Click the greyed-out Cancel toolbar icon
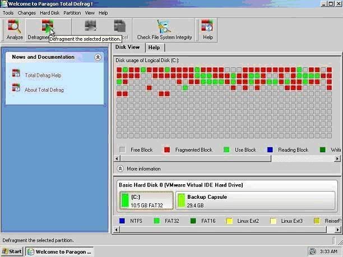This screenshot has height=257, width=343. (x=119, y=26)
